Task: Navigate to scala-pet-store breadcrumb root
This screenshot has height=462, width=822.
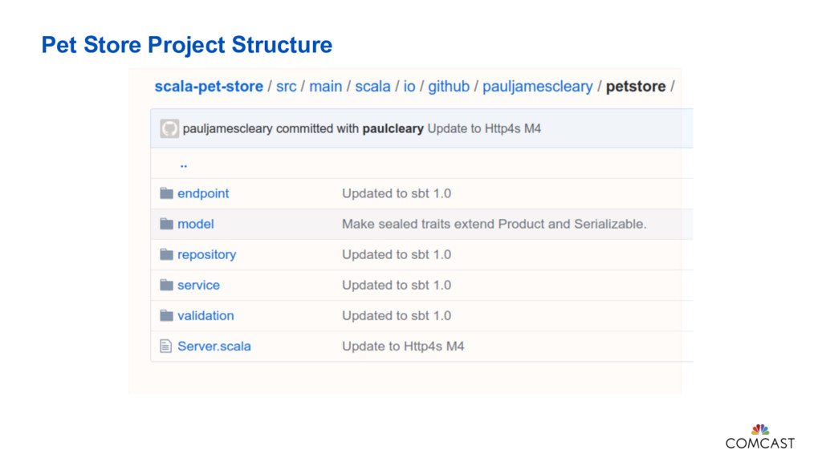Action: click(209, 87)
